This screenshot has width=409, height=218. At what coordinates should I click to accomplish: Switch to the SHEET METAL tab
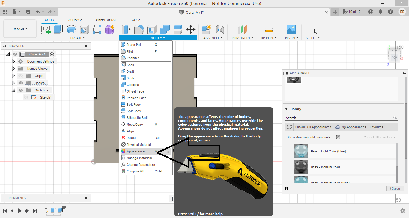[x=106, y=20]
